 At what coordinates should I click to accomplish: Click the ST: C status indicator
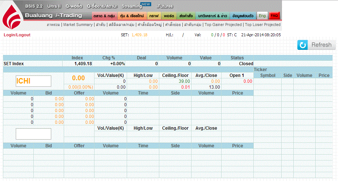232,35
